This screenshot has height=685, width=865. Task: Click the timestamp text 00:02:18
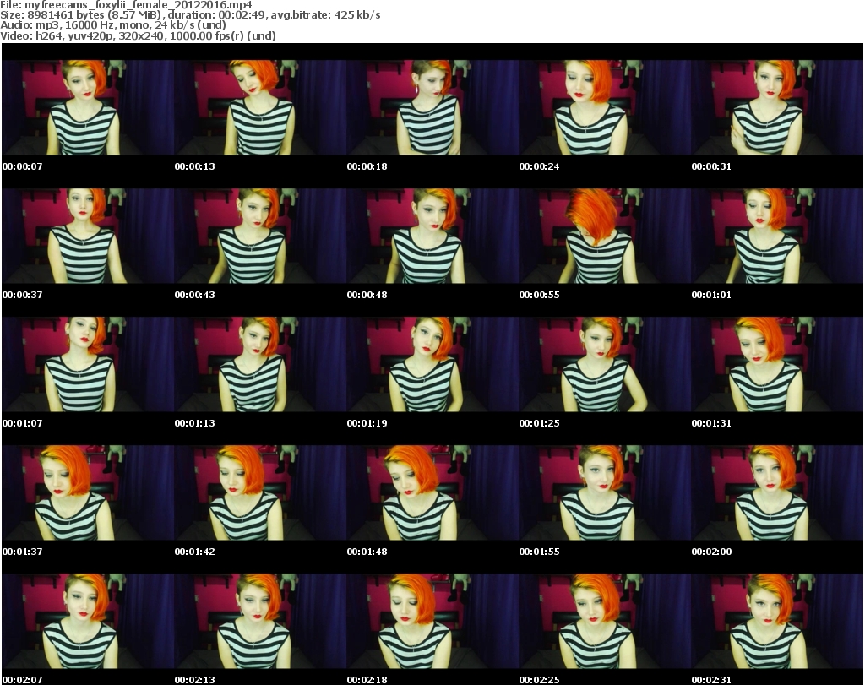pos(367,680)
